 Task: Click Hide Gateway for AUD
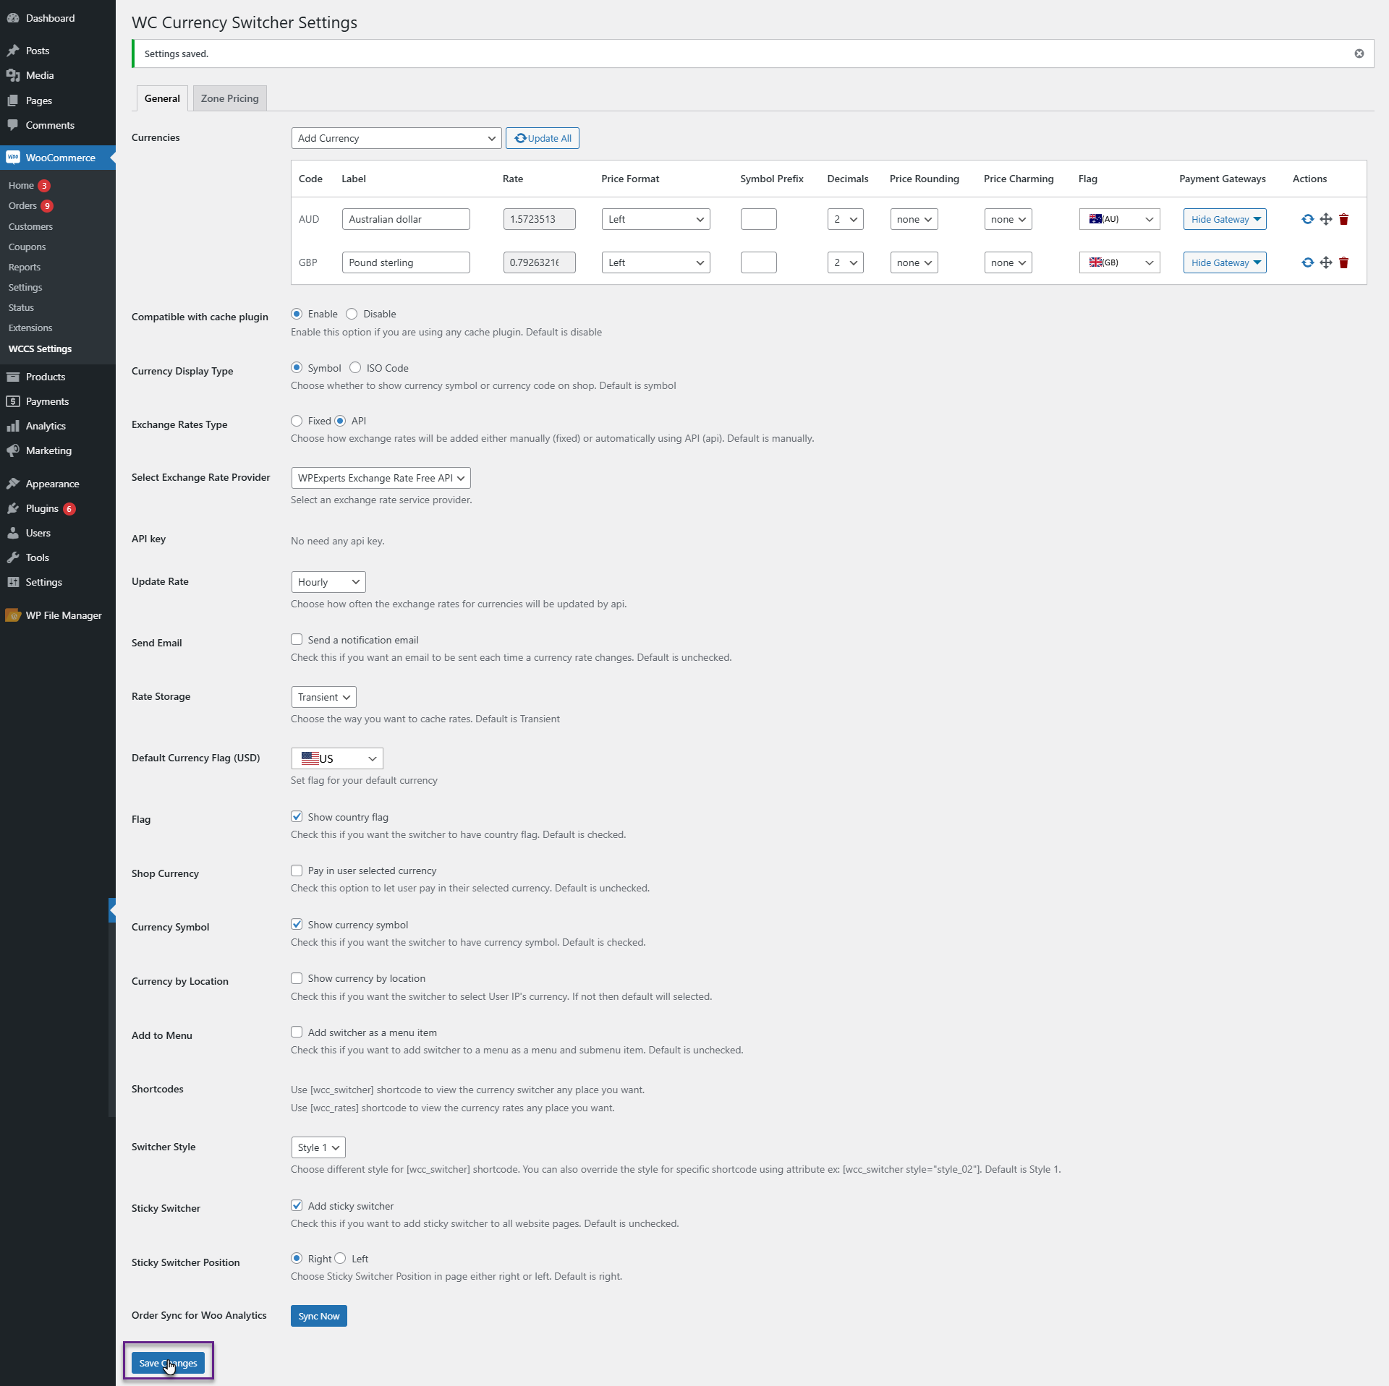click(1225, 219)
